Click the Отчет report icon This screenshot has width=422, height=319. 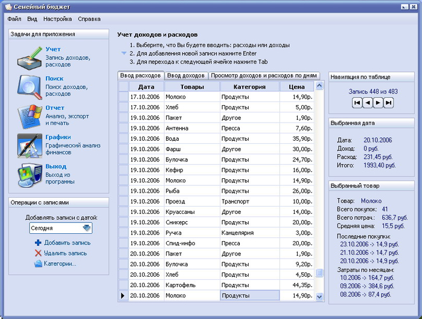[x=28, y=116]
